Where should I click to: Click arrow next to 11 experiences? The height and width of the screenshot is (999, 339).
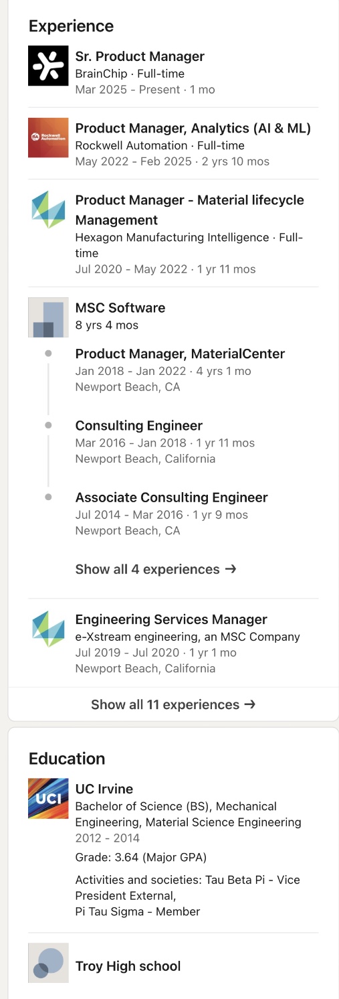250,704
